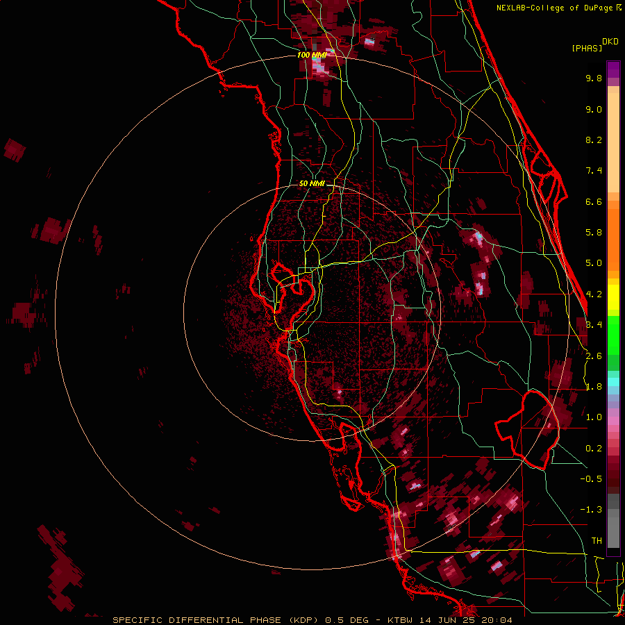Viewport: 625px width, 625px height.
Task: Select the 8.2 value on color scale
Action: (594, 140)
